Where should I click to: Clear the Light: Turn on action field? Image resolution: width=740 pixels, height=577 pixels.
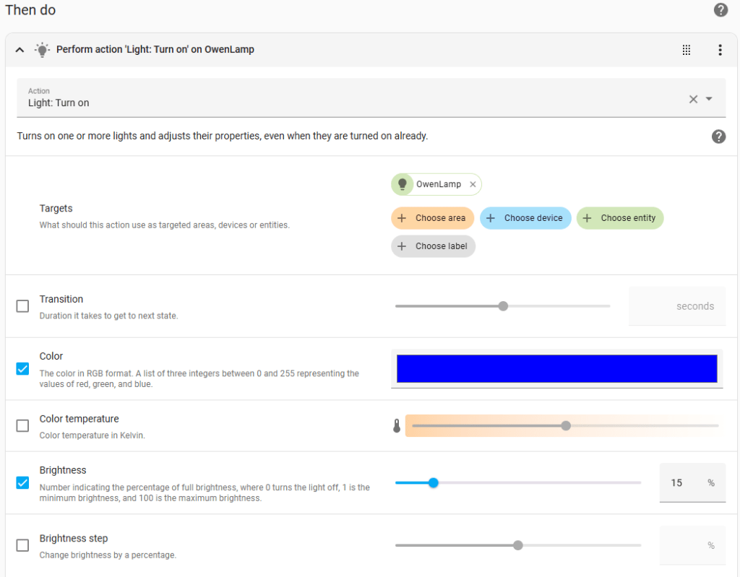click(693, 99)
